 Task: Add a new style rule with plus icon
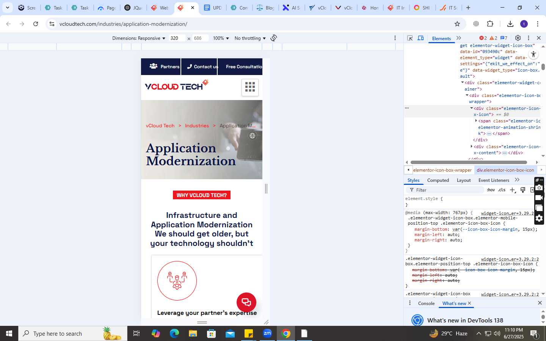point(512,190)
